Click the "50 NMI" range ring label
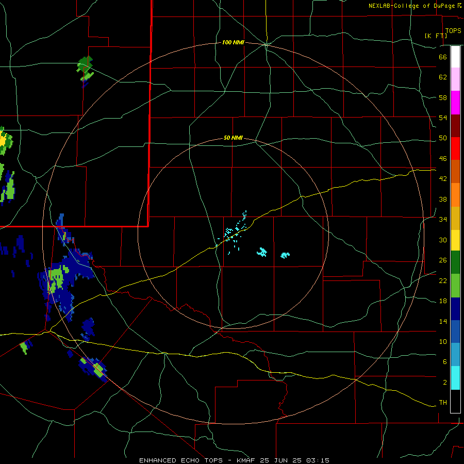This screenshot has height=464, width=464. pyautogui.click(x=233, y=138)
